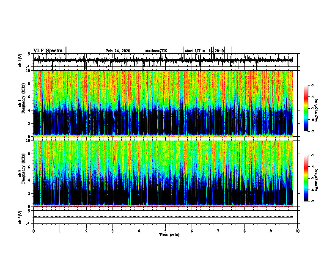335x259 pixels.
Task: Click the '-3' tick on ch.2 colorbar
Action: (x=312, y=155)
